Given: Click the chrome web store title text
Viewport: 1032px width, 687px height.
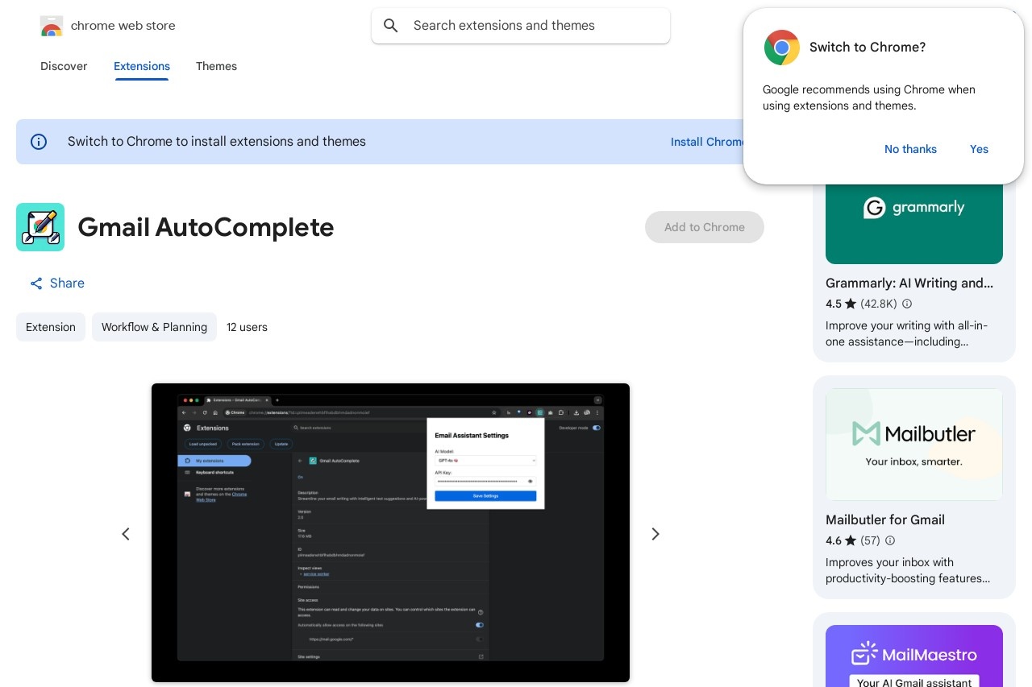Looking at the screenshot, I should click(x=123, y=26).
